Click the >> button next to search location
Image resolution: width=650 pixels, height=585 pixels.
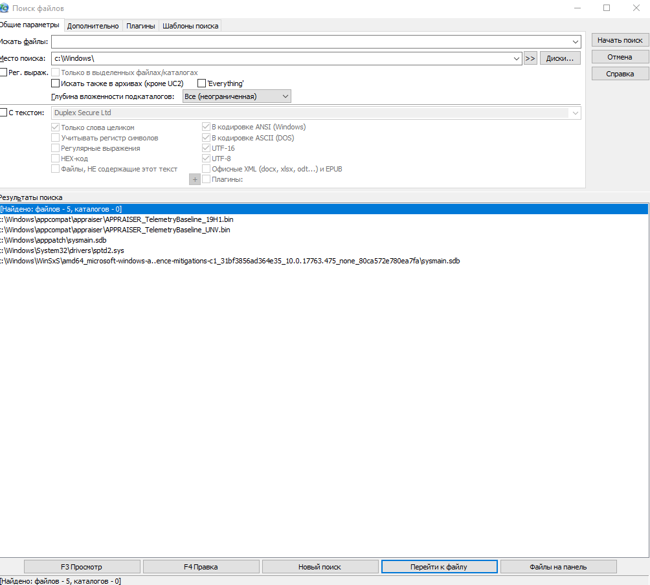coord(530,58)
